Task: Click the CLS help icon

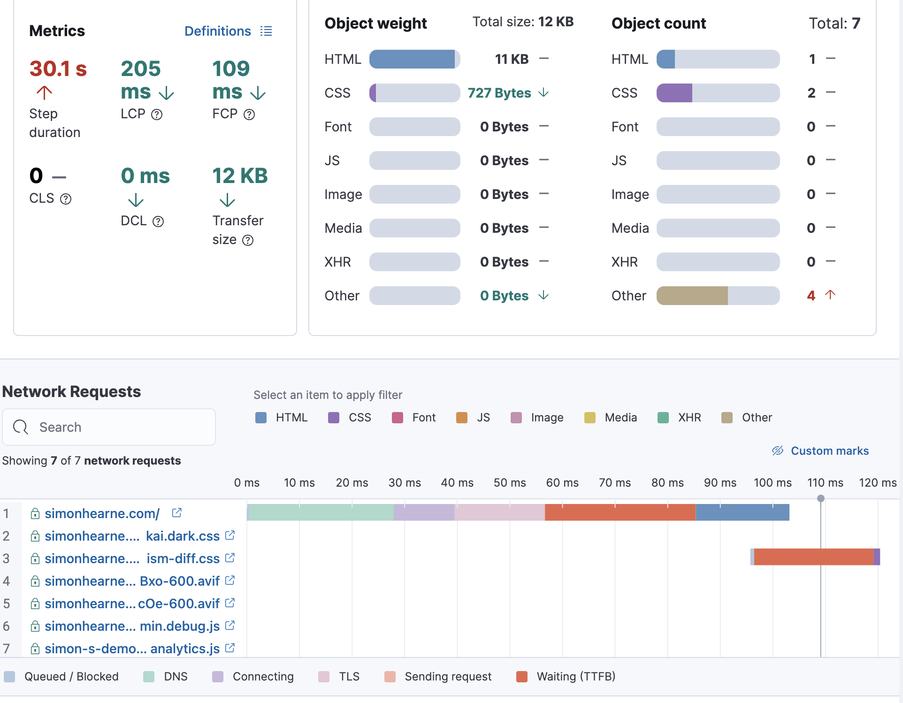Action: coord(66,199)
